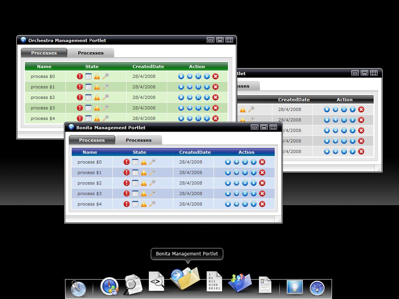
Task: Click forward arrow icon for process $0 in Bonita
Action: point(237,162)
